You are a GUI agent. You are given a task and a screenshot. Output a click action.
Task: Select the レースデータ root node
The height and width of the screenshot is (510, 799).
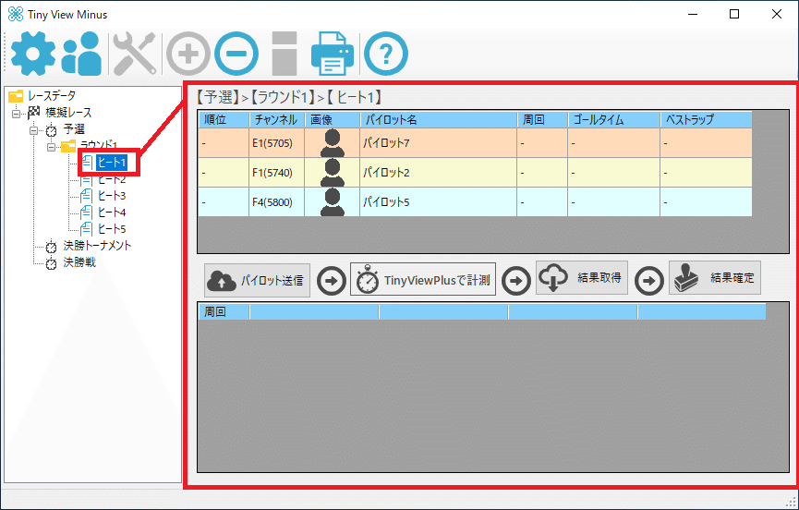pyautogui.click(x=52, y=96)
